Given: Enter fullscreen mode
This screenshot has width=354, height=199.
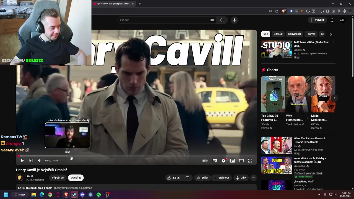Looking at the screenshot, I should 250,161.
